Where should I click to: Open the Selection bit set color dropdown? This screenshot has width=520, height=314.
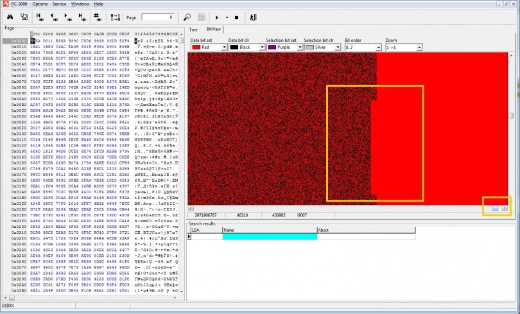coord(300,48)
